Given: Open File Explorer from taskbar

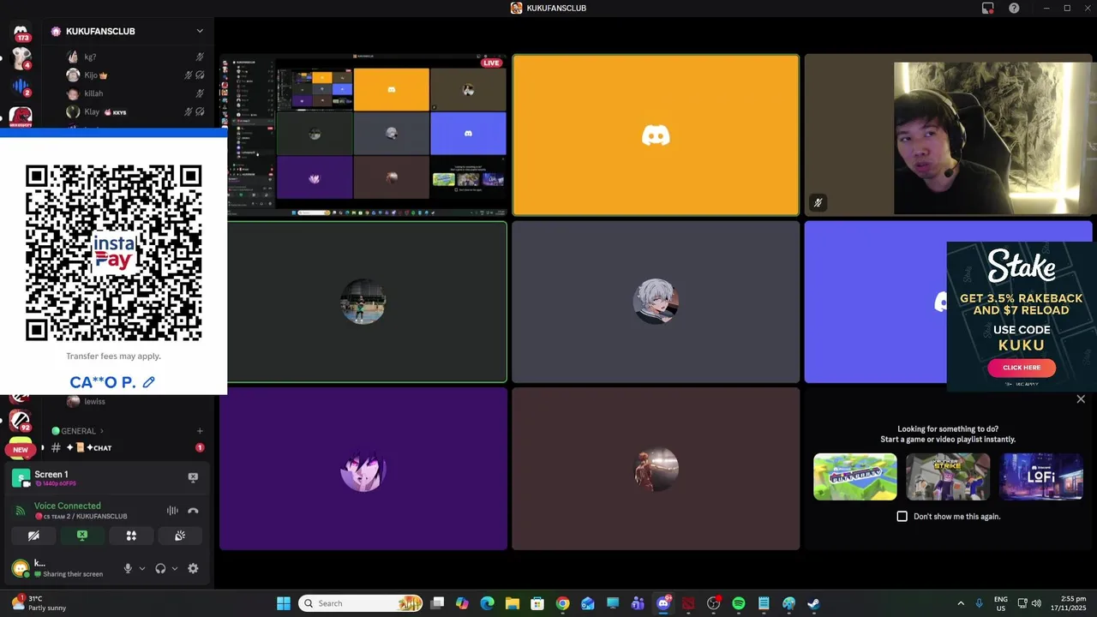Looking at the screenshot, I should (513, 603).
